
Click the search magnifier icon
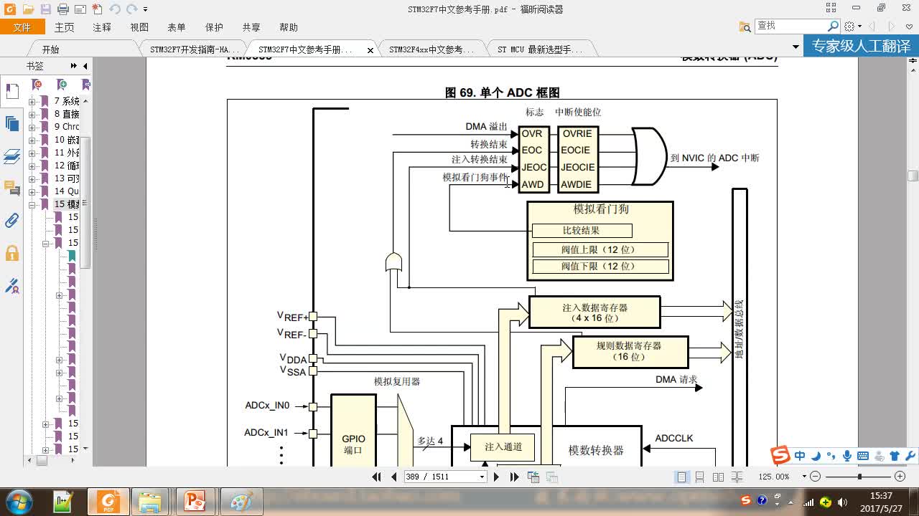[833, 26]
